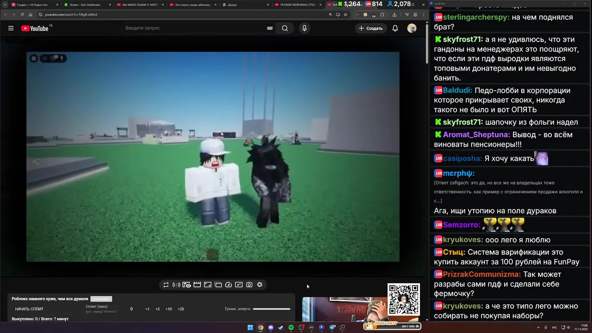592x333 pixels.
Task: Click the sterlingarcherspy username in chat
Action: coord(476,17)
